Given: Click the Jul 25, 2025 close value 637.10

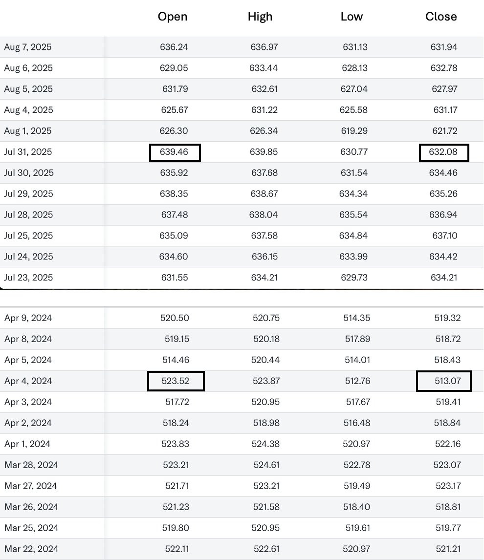Looking at the screenshot, I should (x=445, y=236).
